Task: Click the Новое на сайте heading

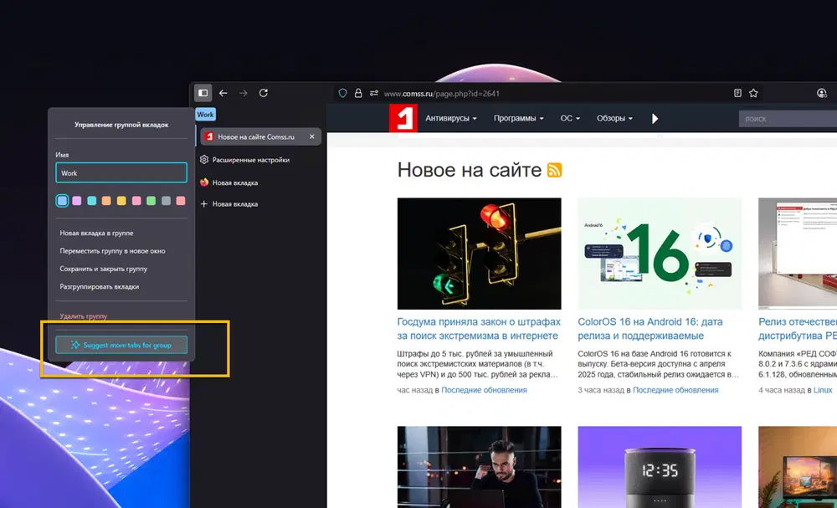Action: [x=470, y=170]
